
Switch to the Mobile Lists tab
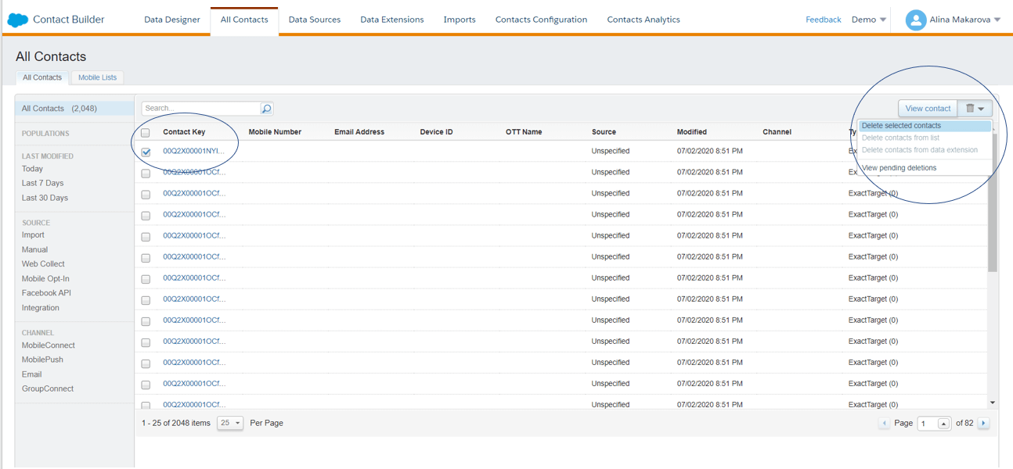tap(97, 77)
